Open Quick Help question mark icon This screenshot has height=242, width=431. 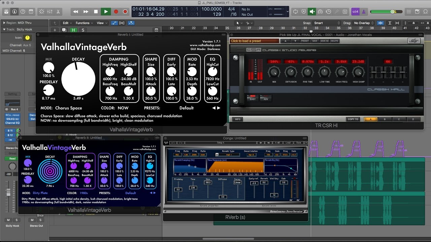23,11
